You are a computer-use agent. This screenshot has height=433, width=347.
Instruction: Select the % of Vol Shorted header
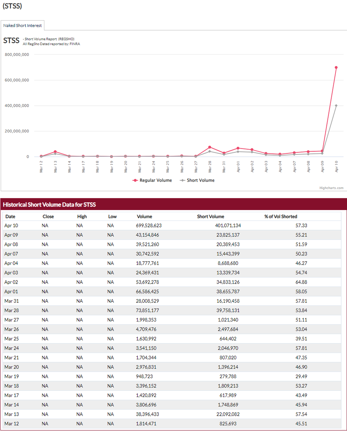[281, 216]
